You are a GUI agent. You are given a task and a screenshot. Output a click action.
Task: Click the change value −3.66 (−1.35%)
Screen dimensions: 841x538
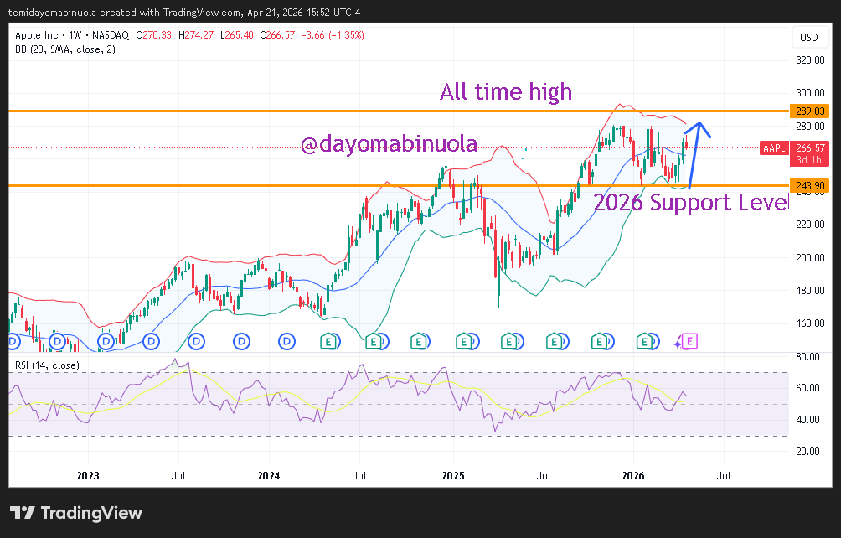tap(333, 35)
